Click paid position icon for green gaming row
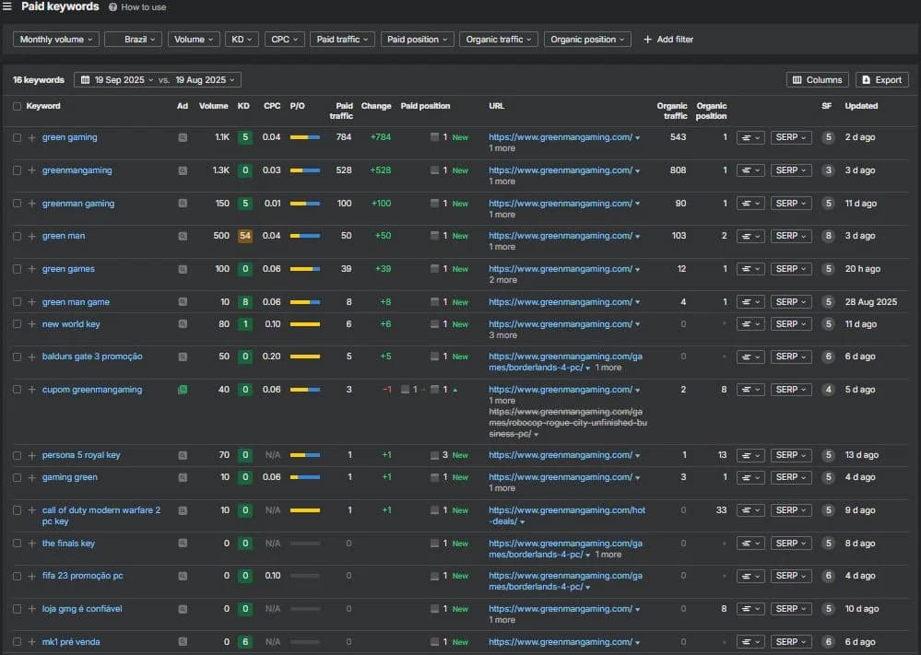This screenshot has width=921, height=655. pos(434,137)
